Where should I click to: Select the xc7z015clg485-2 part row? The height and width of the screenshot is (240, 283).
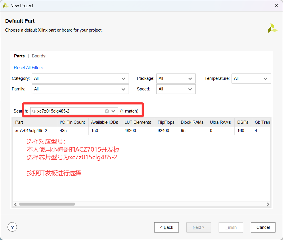pos(141,131)
